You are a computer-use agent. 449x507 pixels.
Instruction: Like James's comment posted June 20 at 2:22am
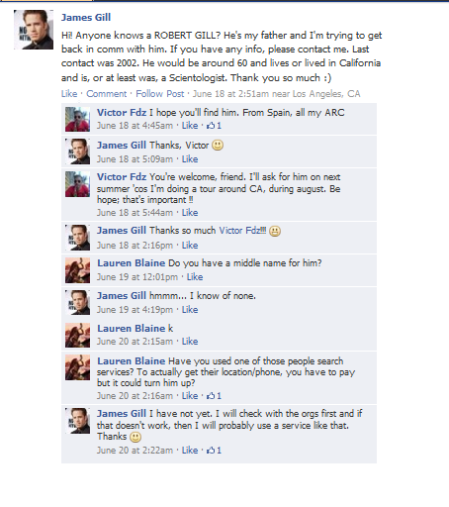190,451
